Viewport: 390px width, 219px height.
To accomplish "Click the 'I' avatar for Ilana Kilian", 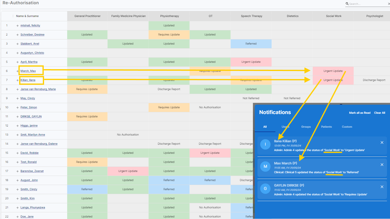I will click(x=265, y=144).
